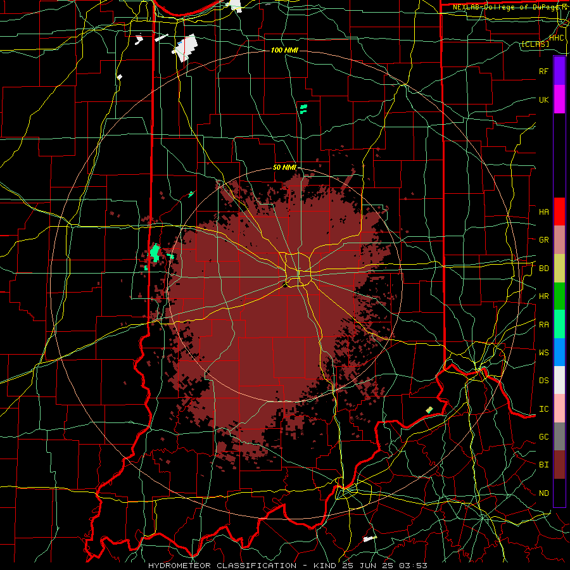Click the purple RF legend color swatch

559,71
